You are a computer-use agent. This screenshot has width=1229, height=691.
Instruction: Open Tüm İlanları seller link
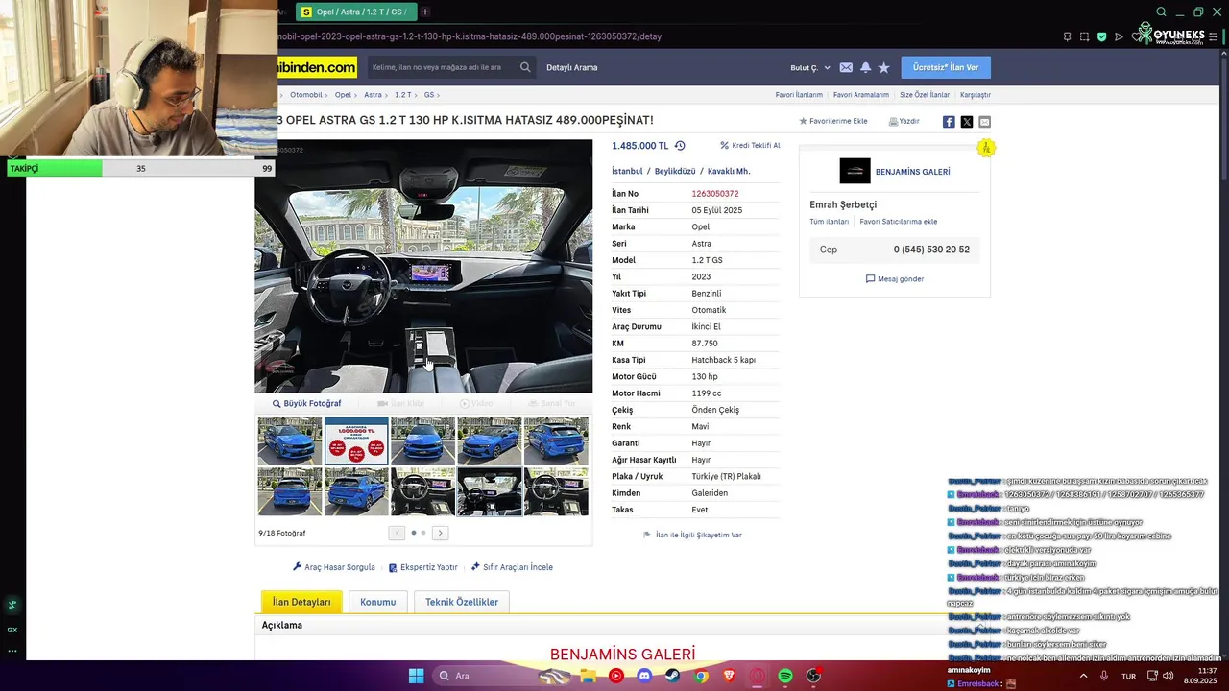[x=830, y=222]
